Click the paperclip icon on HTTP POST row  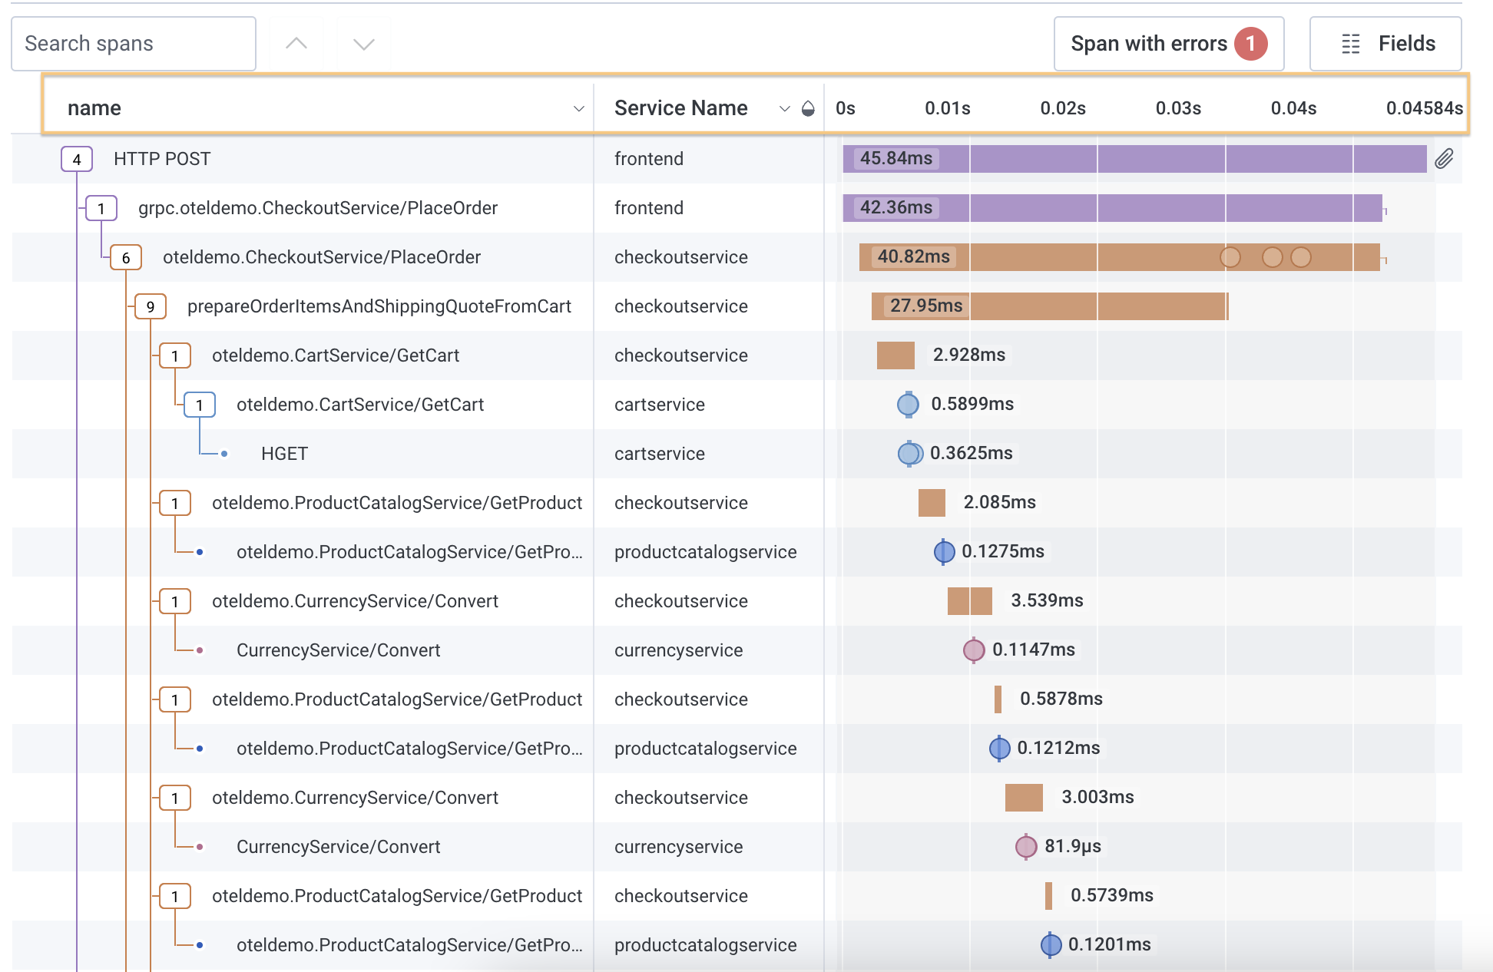[1444, 159]
